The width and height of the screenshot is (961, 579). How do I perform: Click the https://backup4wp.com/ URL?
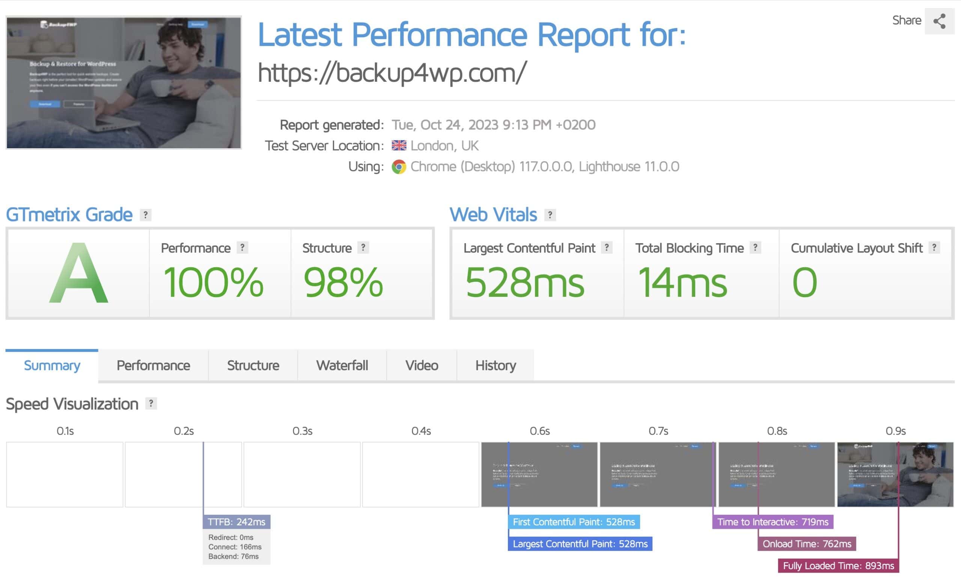click(x=392, y=73)
